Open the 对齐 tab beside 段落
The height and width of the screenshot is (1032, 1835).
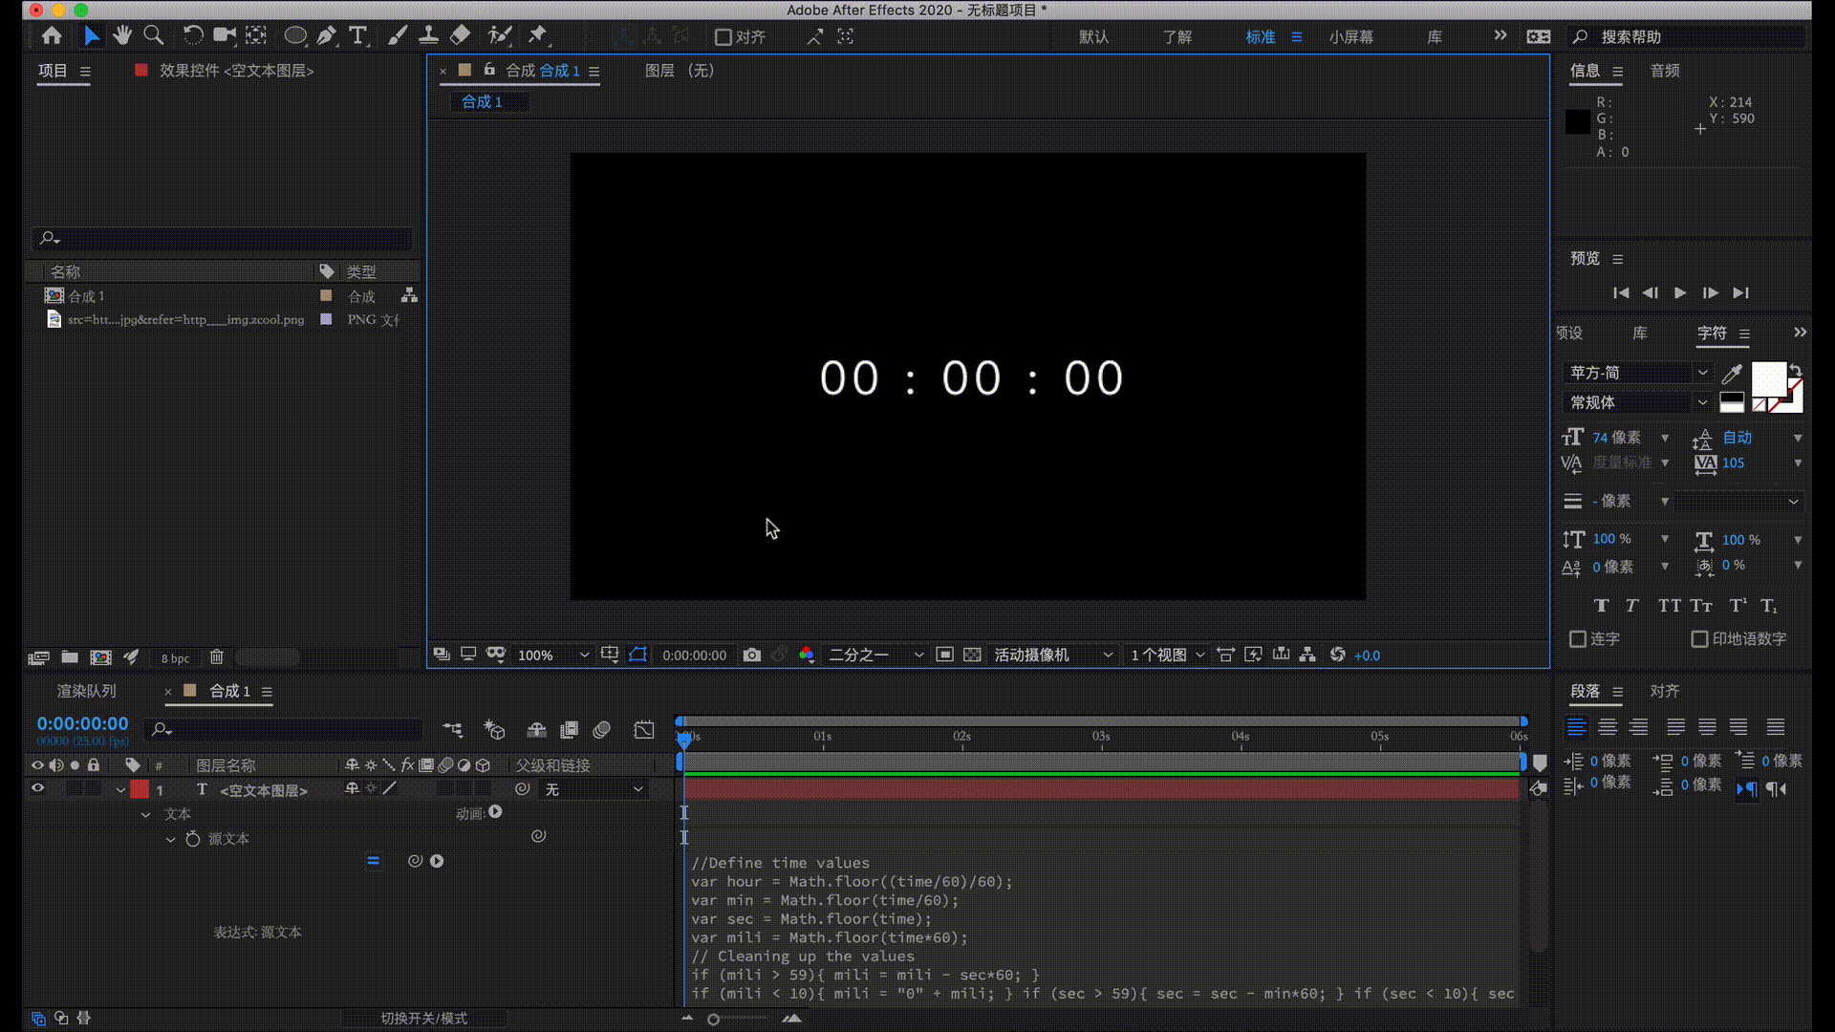click(x=1664, y=691)
